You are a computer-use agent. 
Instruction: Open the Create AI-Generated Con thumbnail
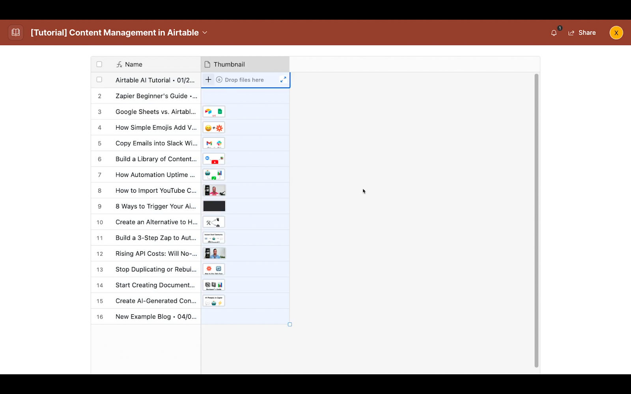pos(214,301)
